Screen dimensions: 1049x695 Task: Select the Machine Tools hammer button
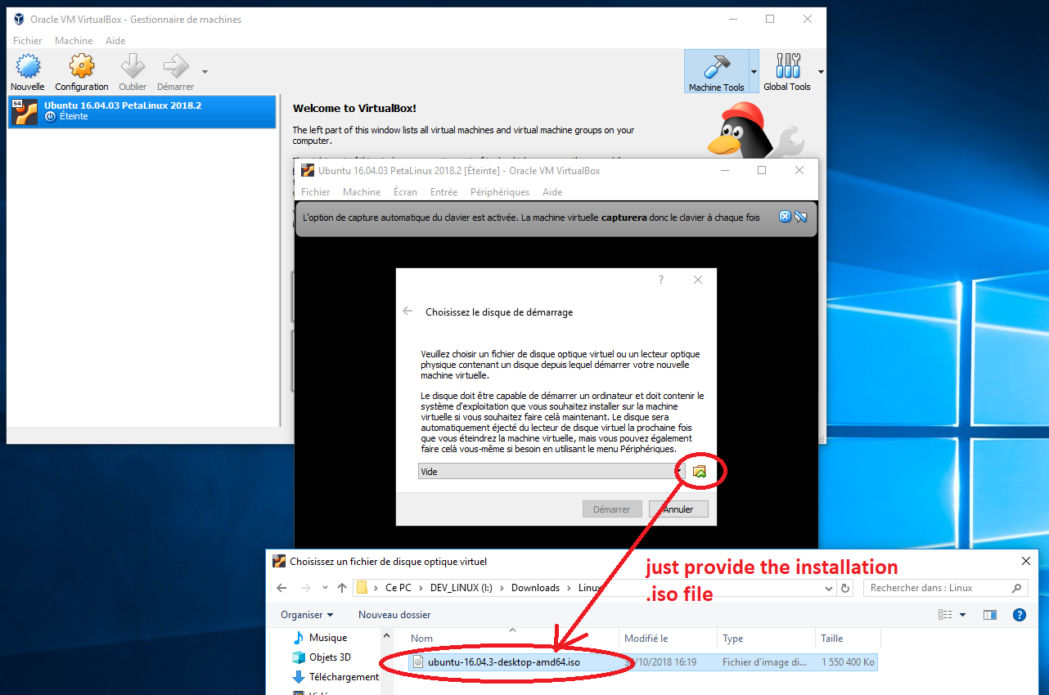click(x=716, y=71)
